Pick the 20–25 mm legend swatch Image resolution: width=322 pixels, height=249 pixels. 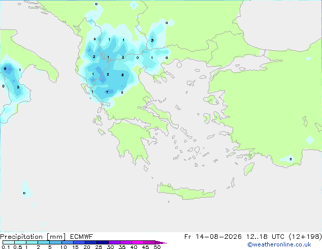coord(90,242)
